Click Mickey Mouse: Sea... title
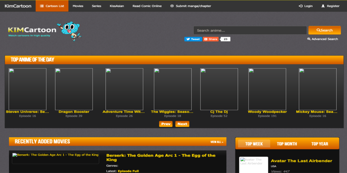The height and width of the screenshot is (173, 347). tap(317, 112)
